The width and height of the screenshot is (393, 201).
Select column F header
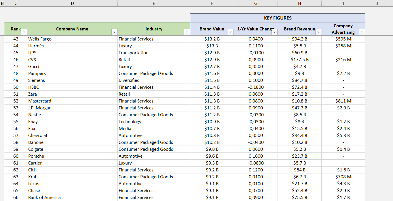tap(212, 3)
